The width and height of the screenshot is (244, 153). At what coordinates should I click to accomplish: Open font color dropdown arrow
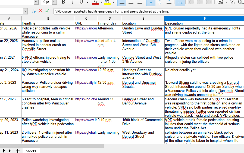(x=102, y=2)
